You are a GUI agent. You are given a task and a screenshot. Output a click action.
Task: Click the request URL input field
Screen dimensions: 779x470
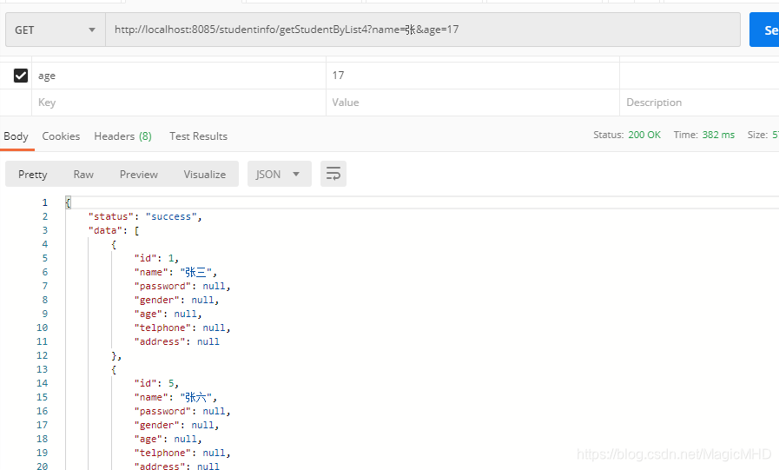[423, 30]
